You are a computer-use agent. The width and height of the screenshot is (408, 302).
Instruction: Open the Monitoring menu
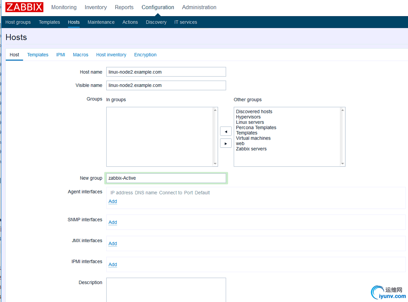64,7
